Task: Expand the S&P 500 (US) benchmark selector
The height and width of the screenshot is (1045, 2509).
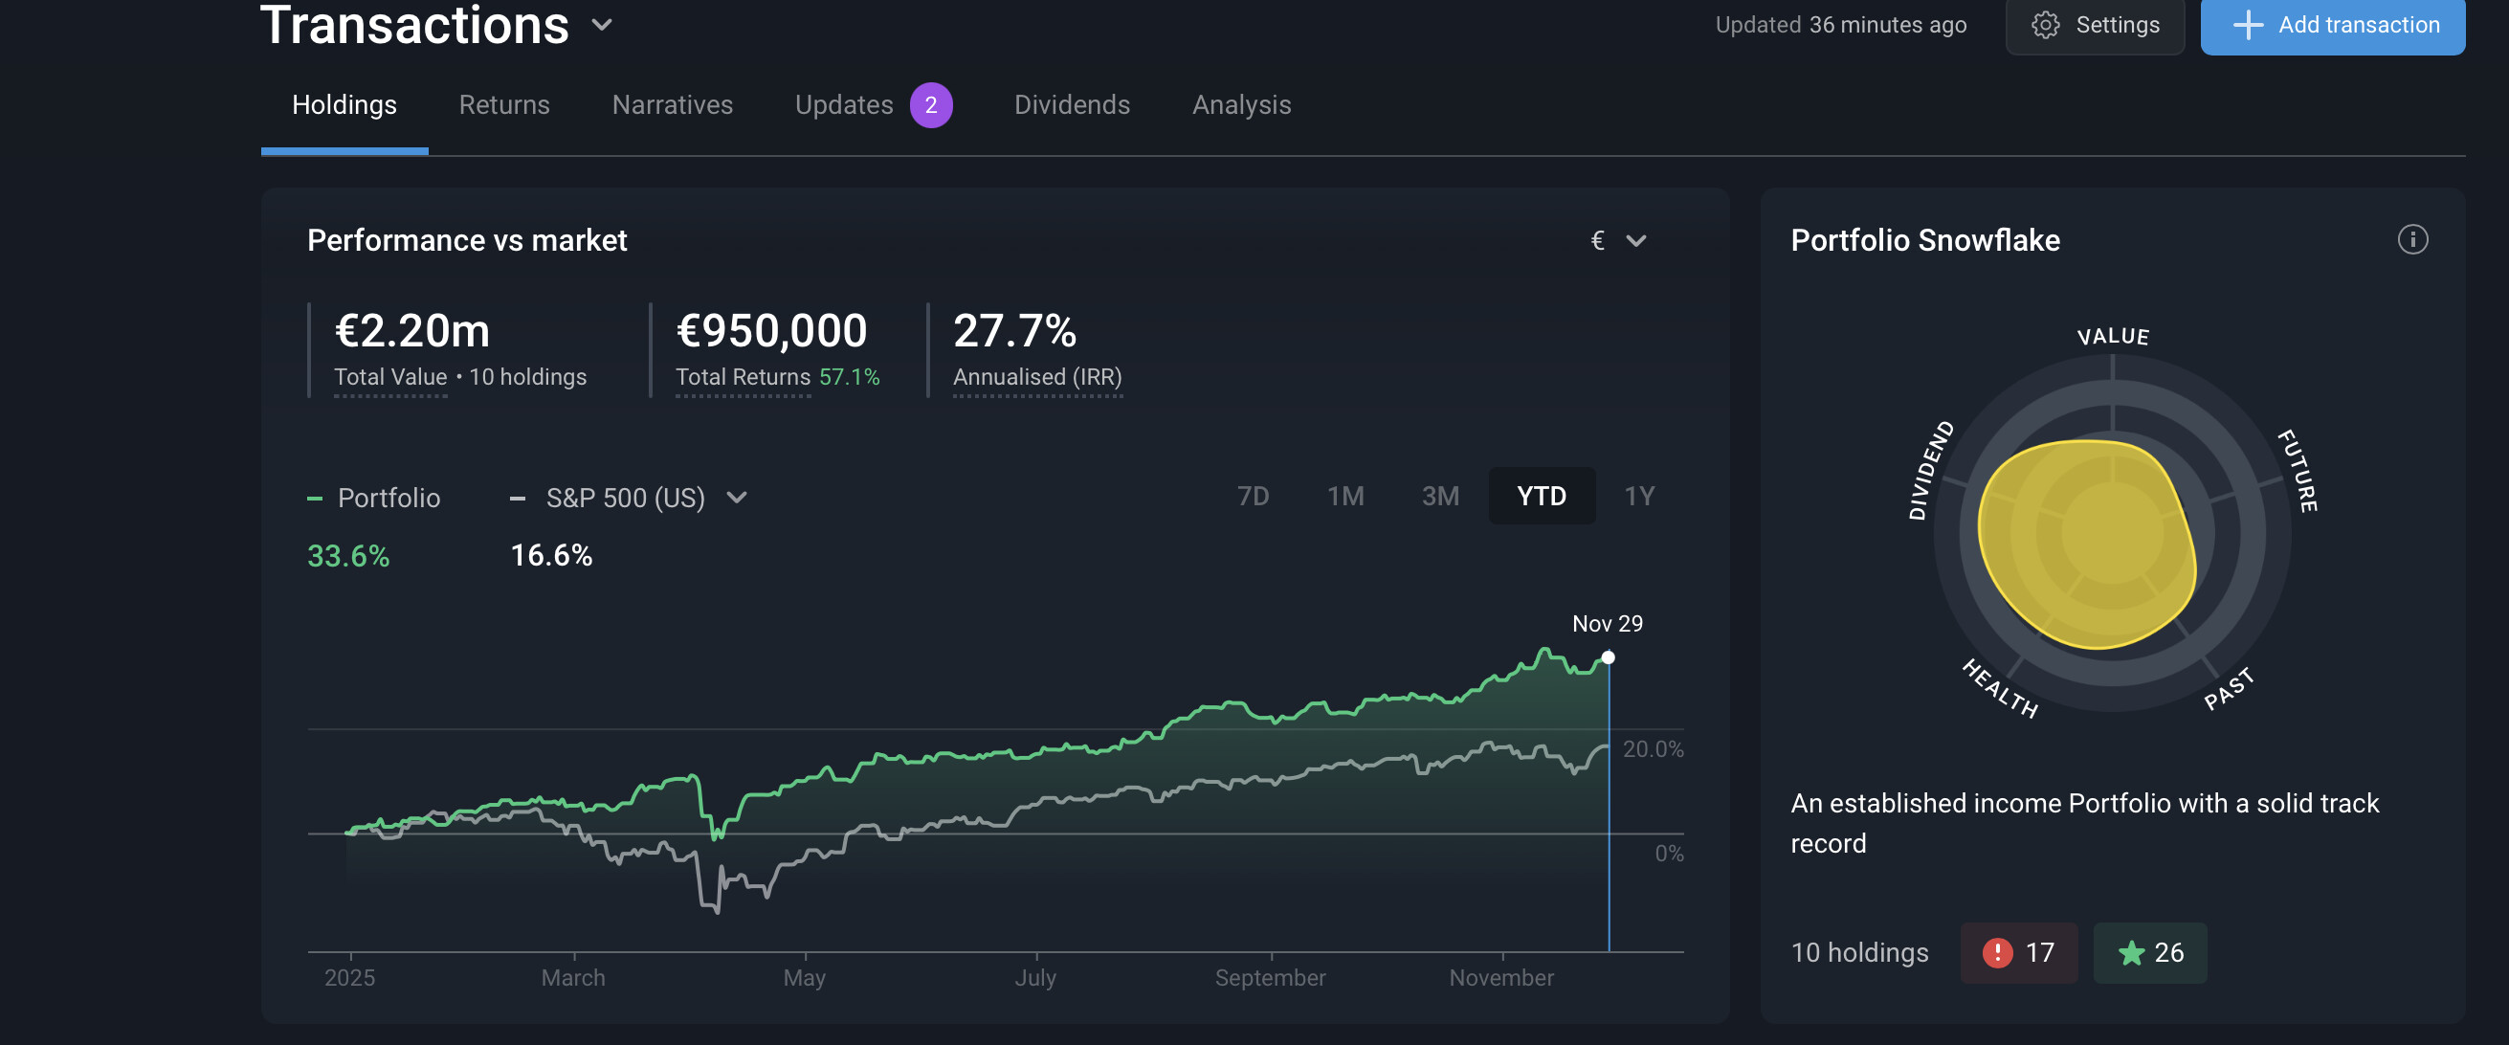Action: tap(737, 498)
